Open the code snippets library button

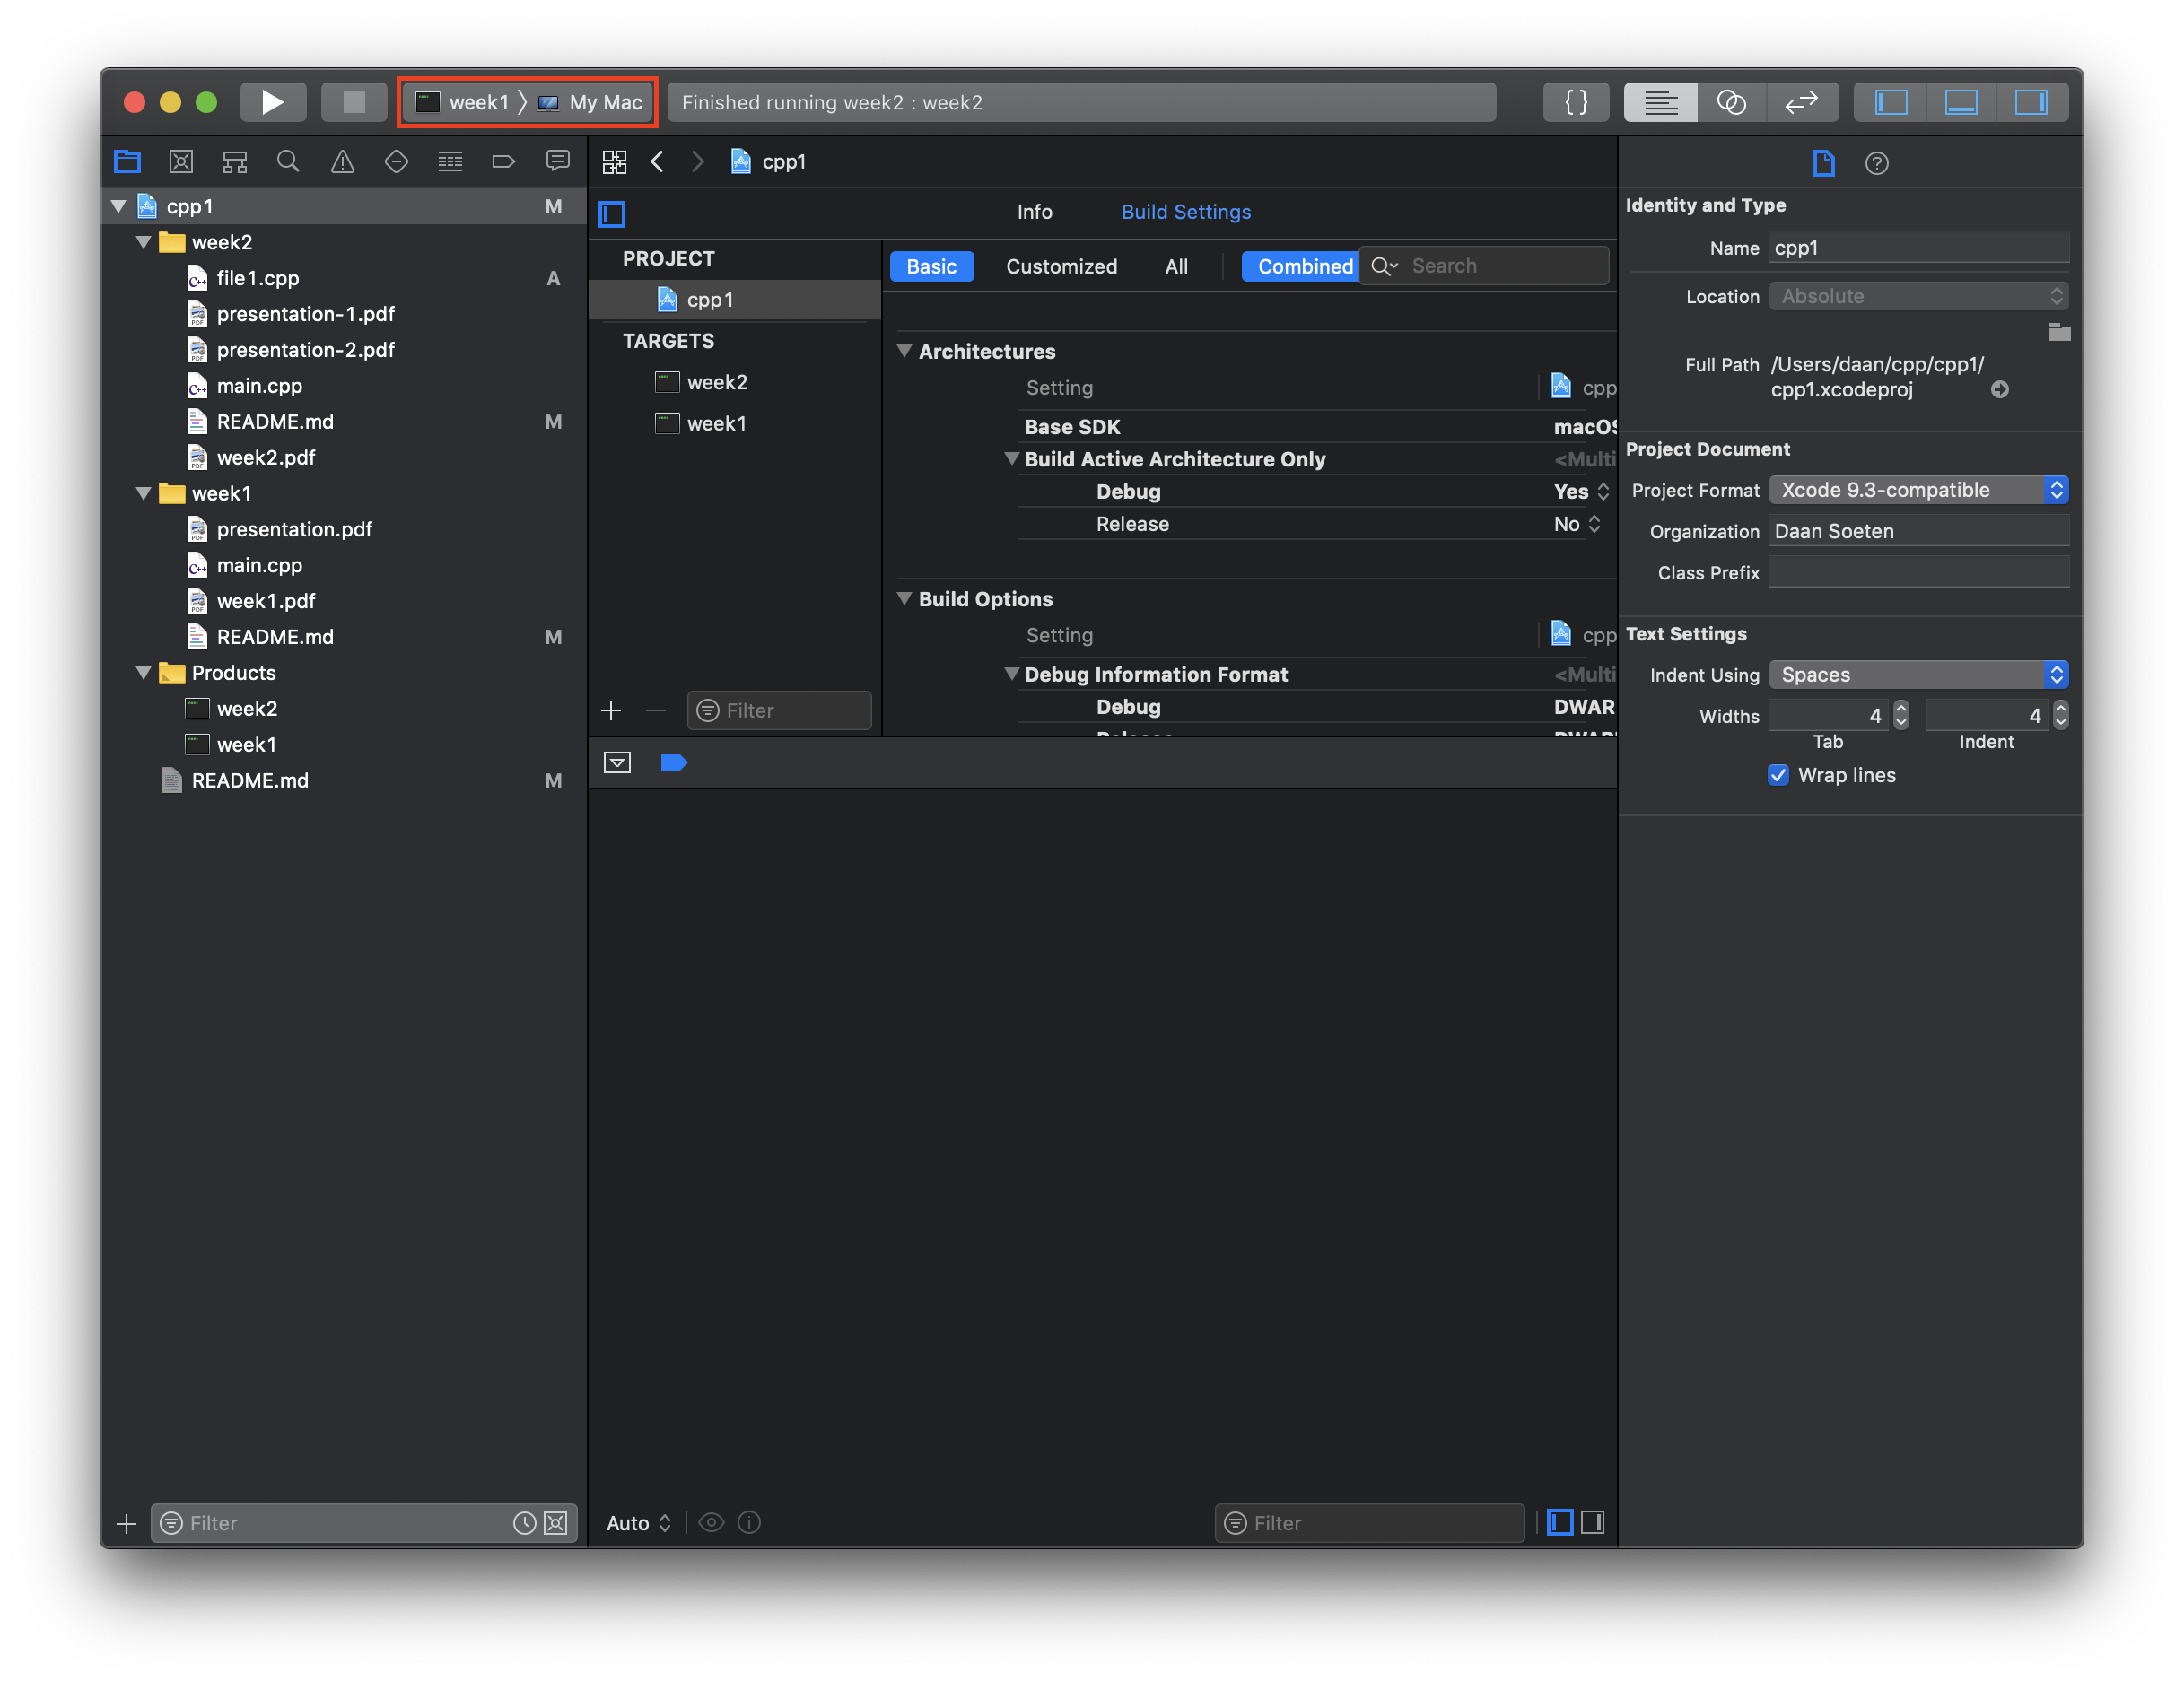(x=1575, y=102)
